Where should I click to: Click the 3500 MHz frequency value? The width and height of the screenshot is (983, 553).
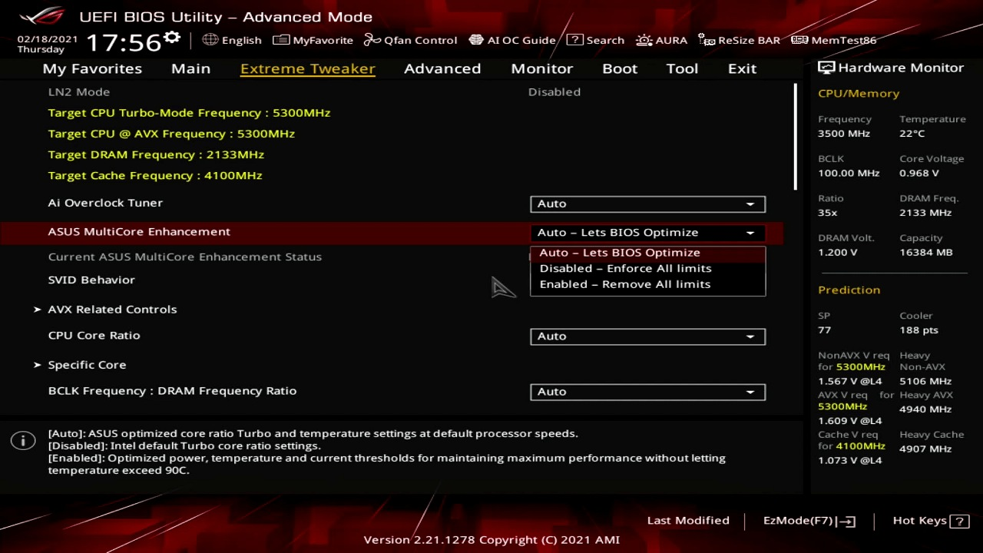point(844,134)
